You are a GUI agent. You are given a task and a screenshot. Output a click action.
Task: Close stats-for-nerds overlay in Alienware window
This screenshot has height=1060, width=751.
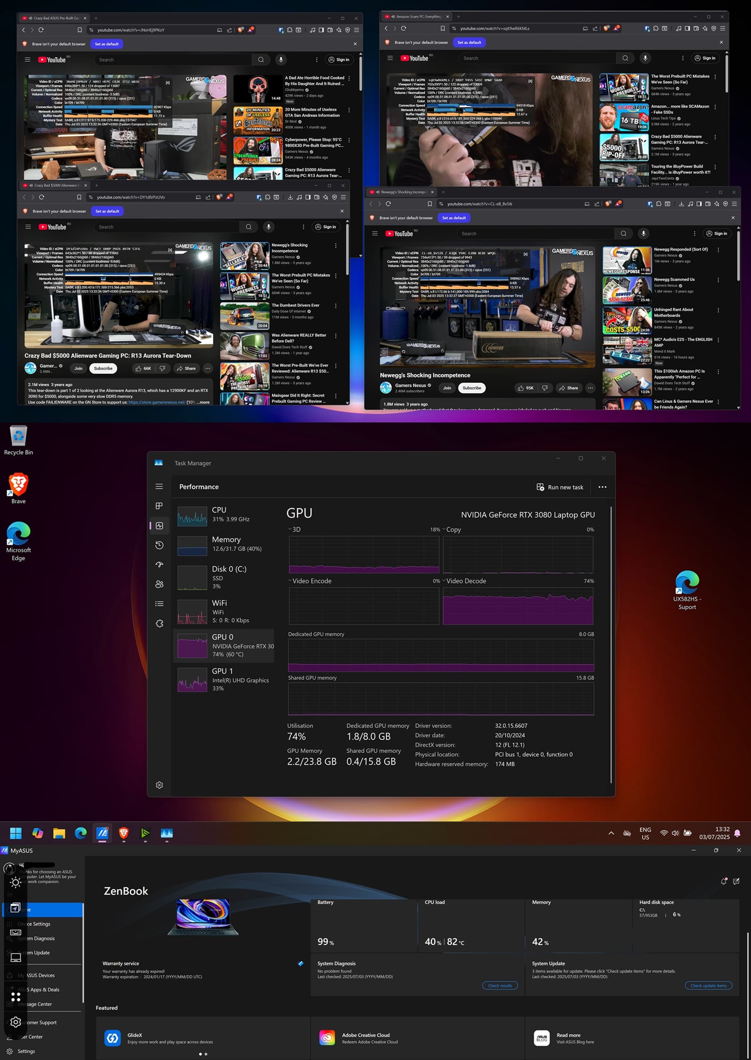click(x=170, y=250)
